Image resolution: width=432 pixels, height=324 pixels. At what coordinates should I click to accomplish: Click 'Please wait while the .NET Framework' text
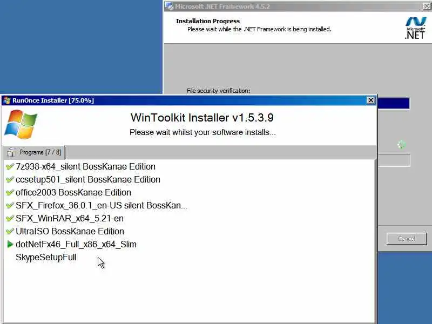pyautogui.click(x=259, y=29)
